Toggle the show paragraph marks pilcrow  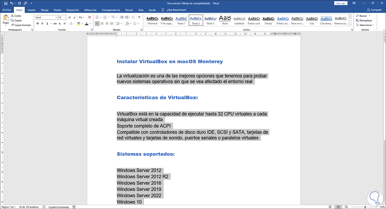(139, 17)
